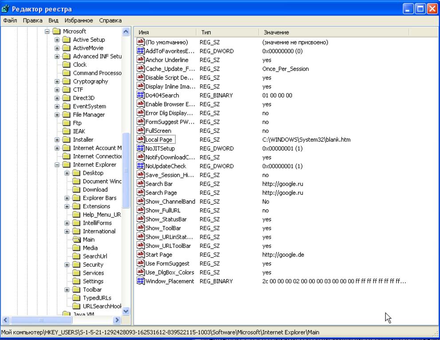Click the string icon of the Local Page value
The image size is (440, 340).
140,139
